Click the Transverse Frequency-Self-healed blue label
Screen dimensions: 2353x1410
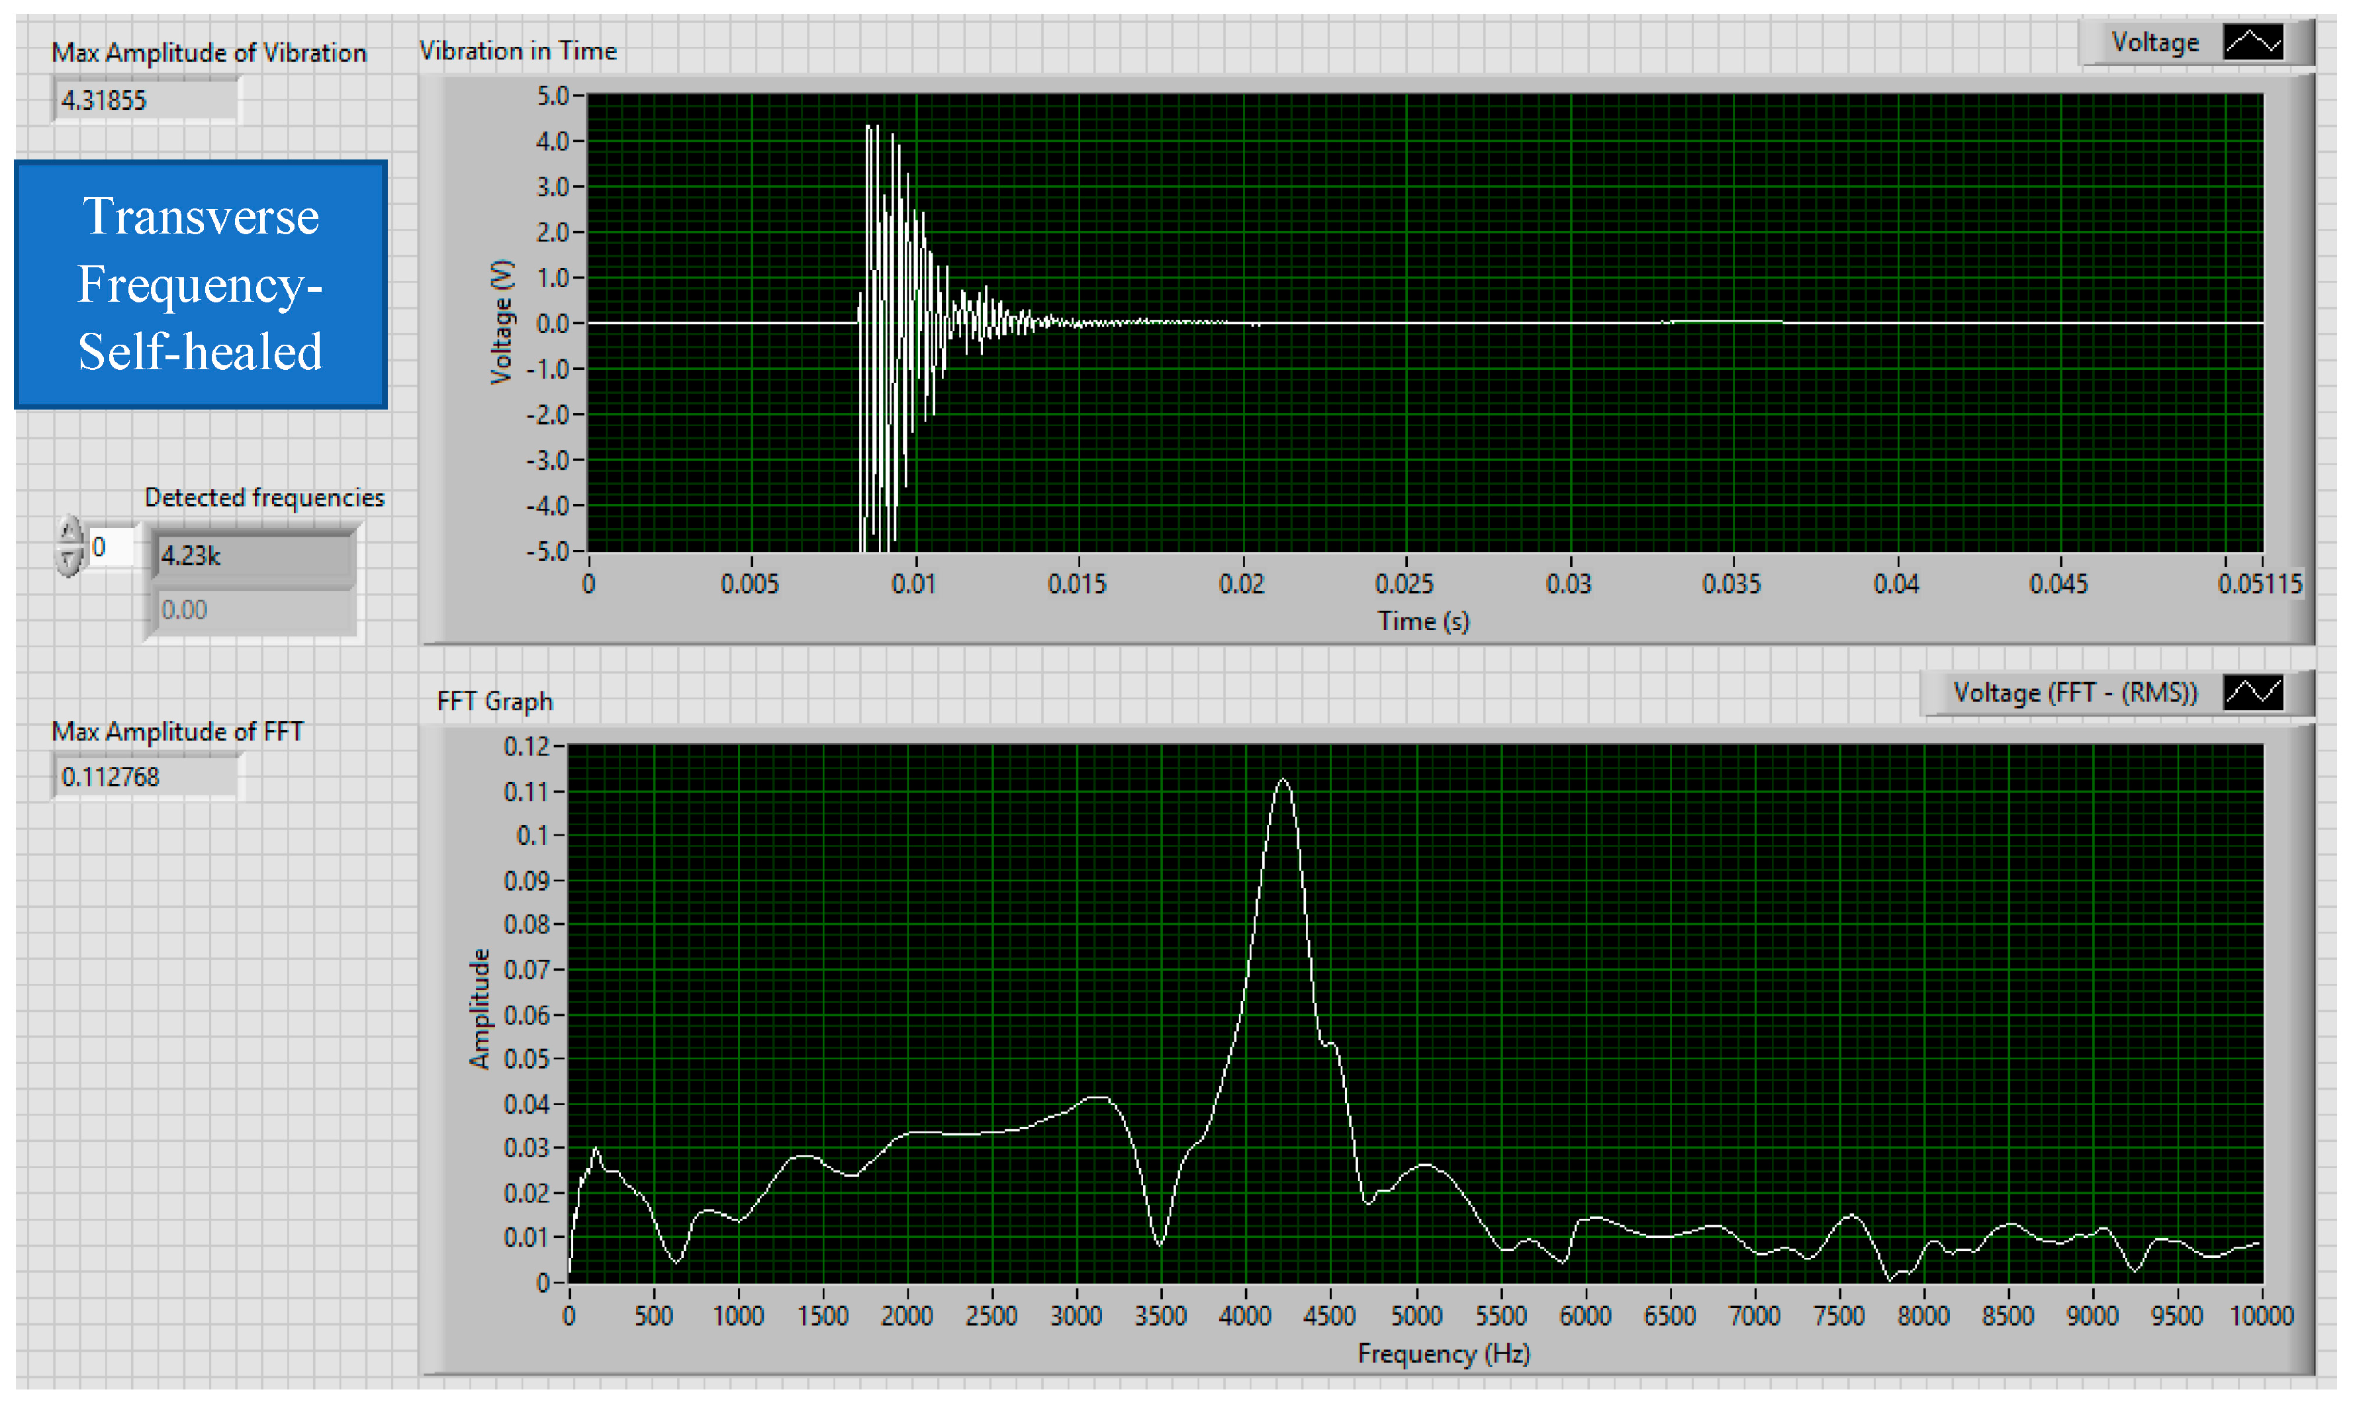(x=201, y=284)
